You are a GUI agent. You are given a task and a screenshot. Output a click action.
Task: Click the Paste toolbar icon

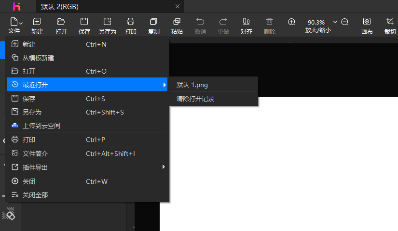pyautogui.click(x=177, y=22)
